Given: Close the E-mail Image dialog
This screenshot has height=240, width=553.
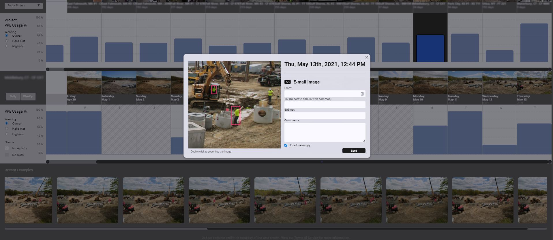Looking at the screenshot, I should pos(366,57).
